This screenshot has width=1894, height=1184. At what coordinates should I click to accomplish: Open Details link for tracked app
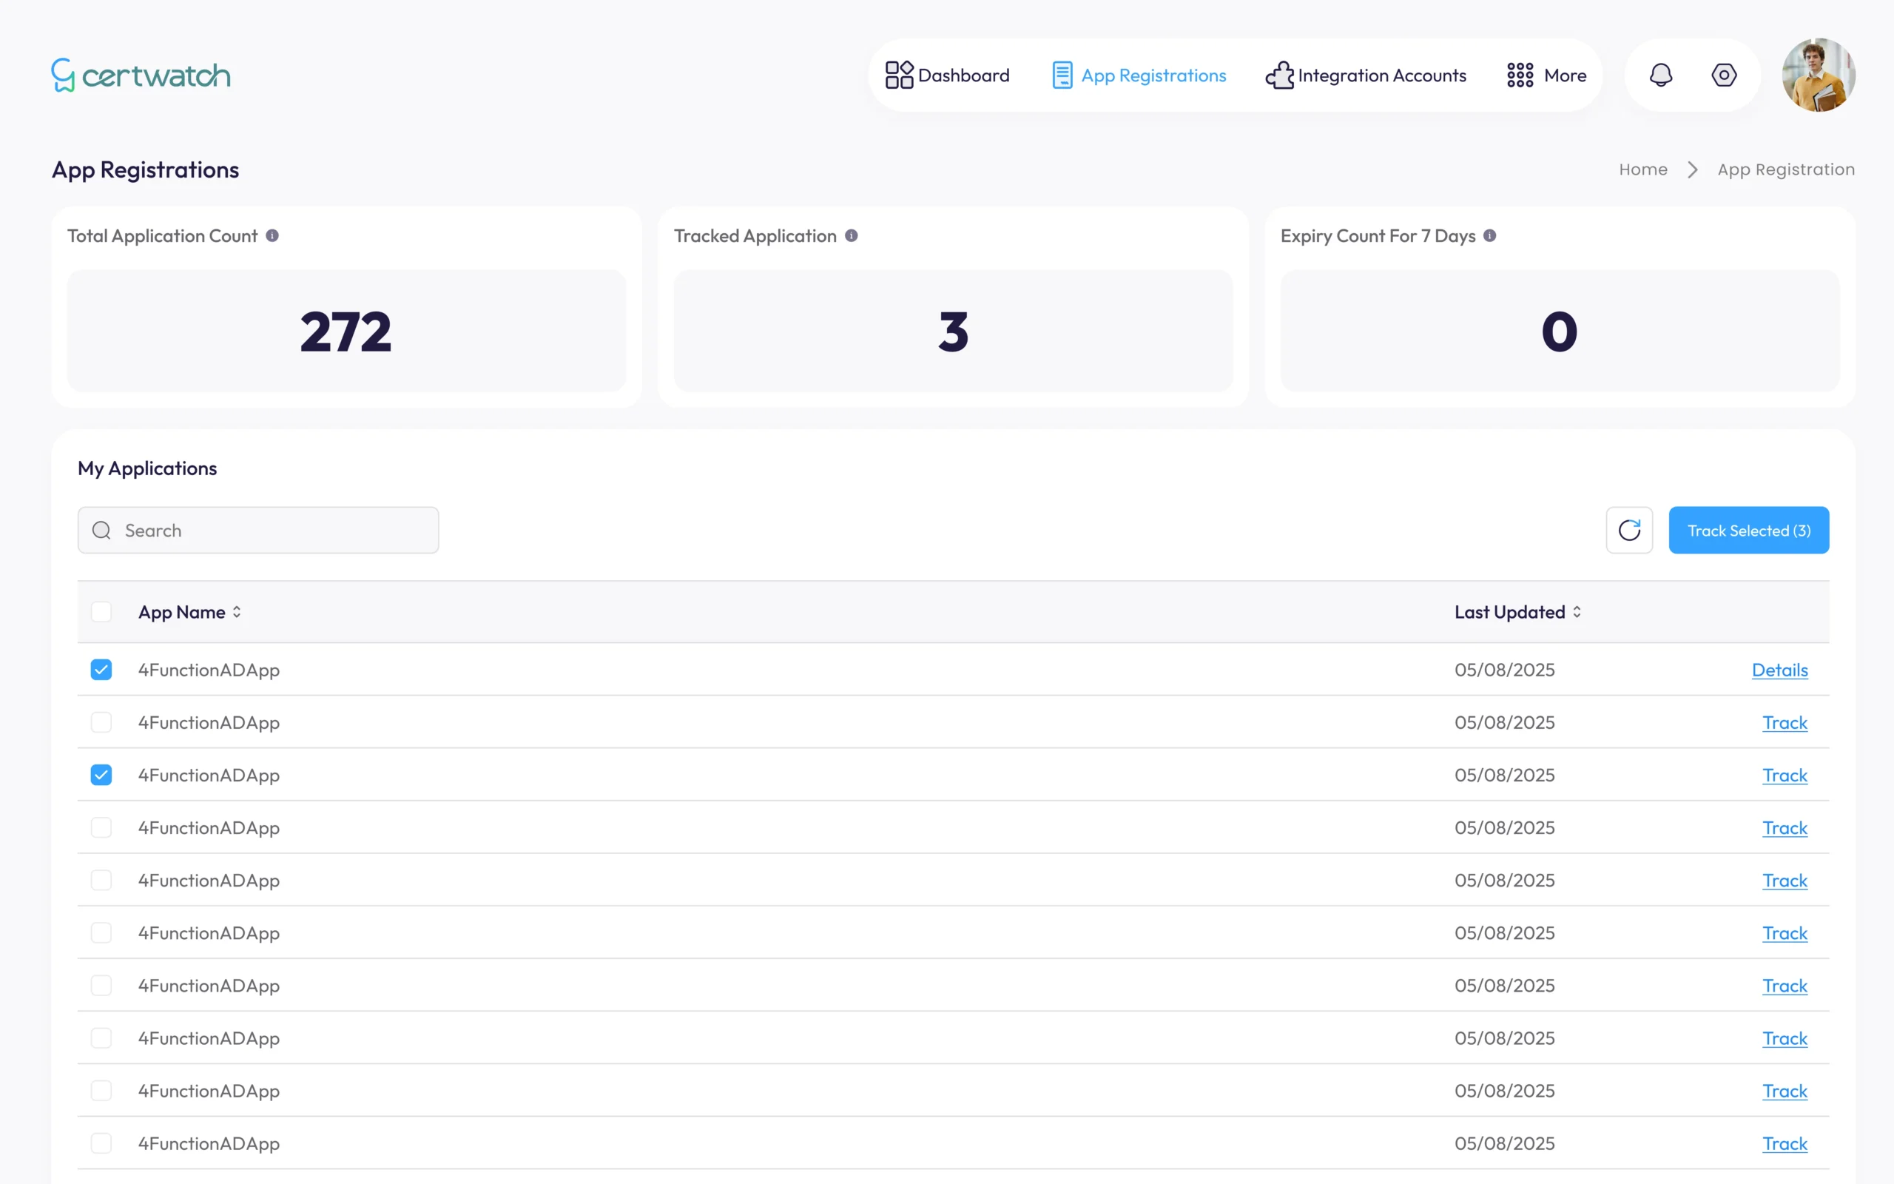[1780, 670]
